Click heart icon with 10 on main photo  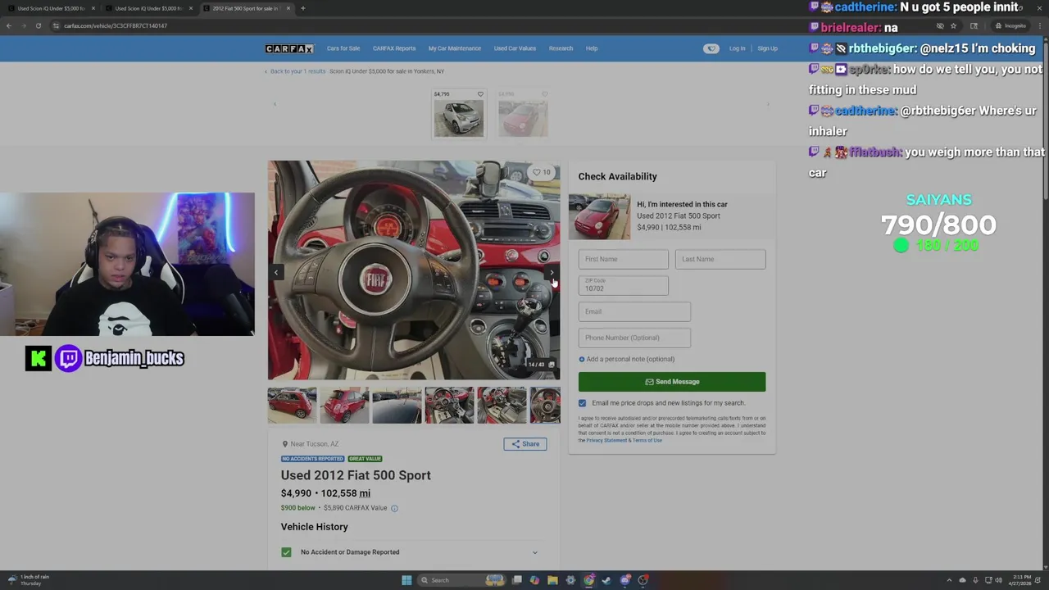tap(542, 172)
